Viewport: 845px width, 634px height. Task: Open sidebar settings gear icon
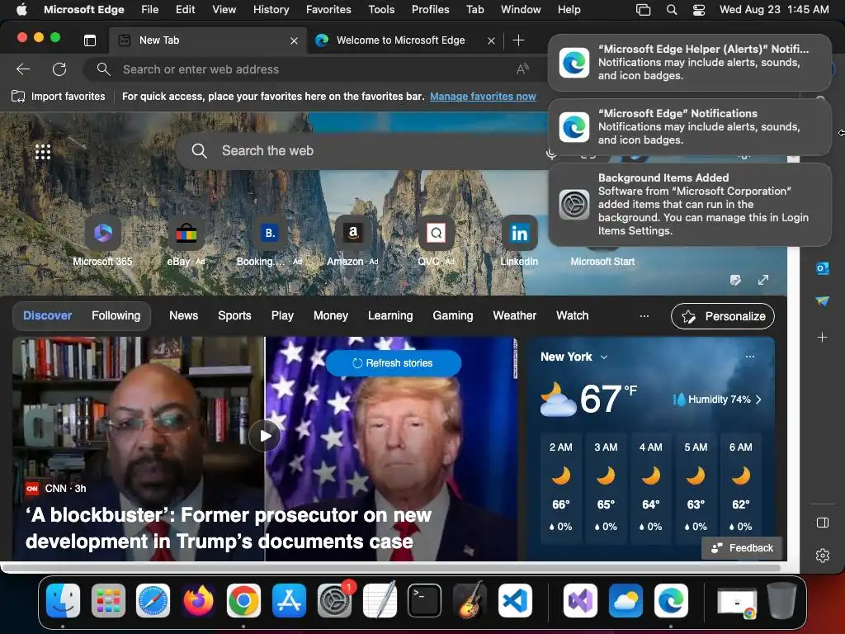click(823, 556)
